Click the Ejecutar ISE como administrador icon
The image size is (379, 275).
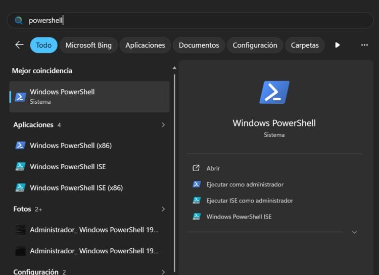pyautogui.click(x=197, y=200)
